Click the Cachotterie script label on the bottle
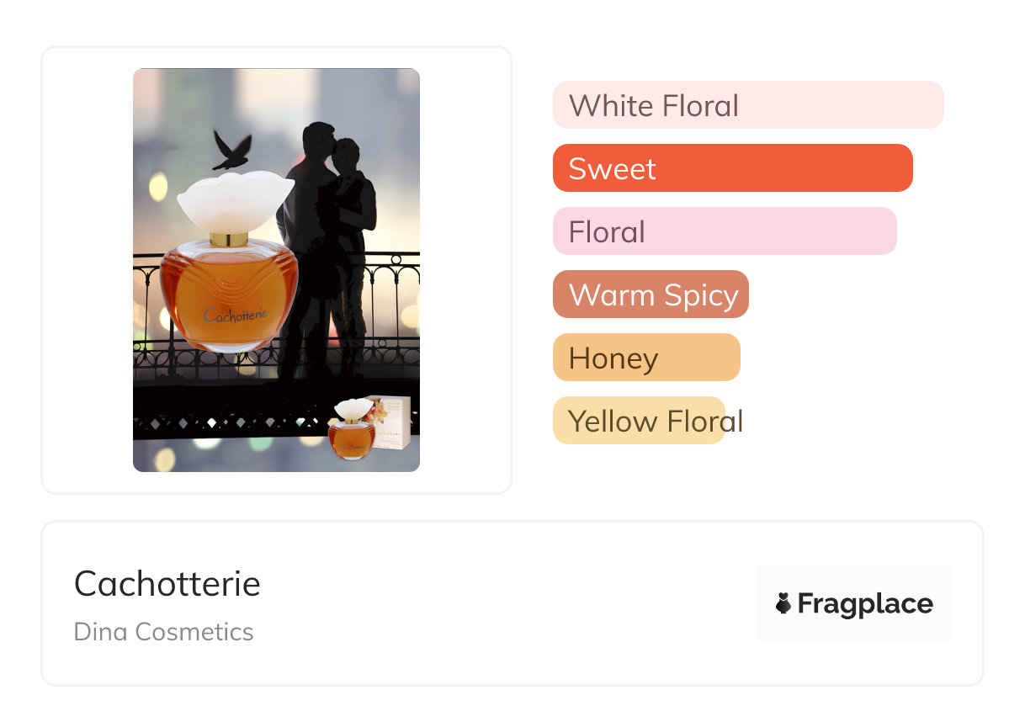This screenshot has width=1025, height=727. pyautogui.click(x=235, y=315)
